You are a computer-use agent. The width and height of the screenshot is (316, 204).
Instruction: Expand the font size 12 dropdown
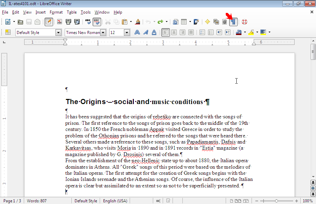(x=127, y=32)
